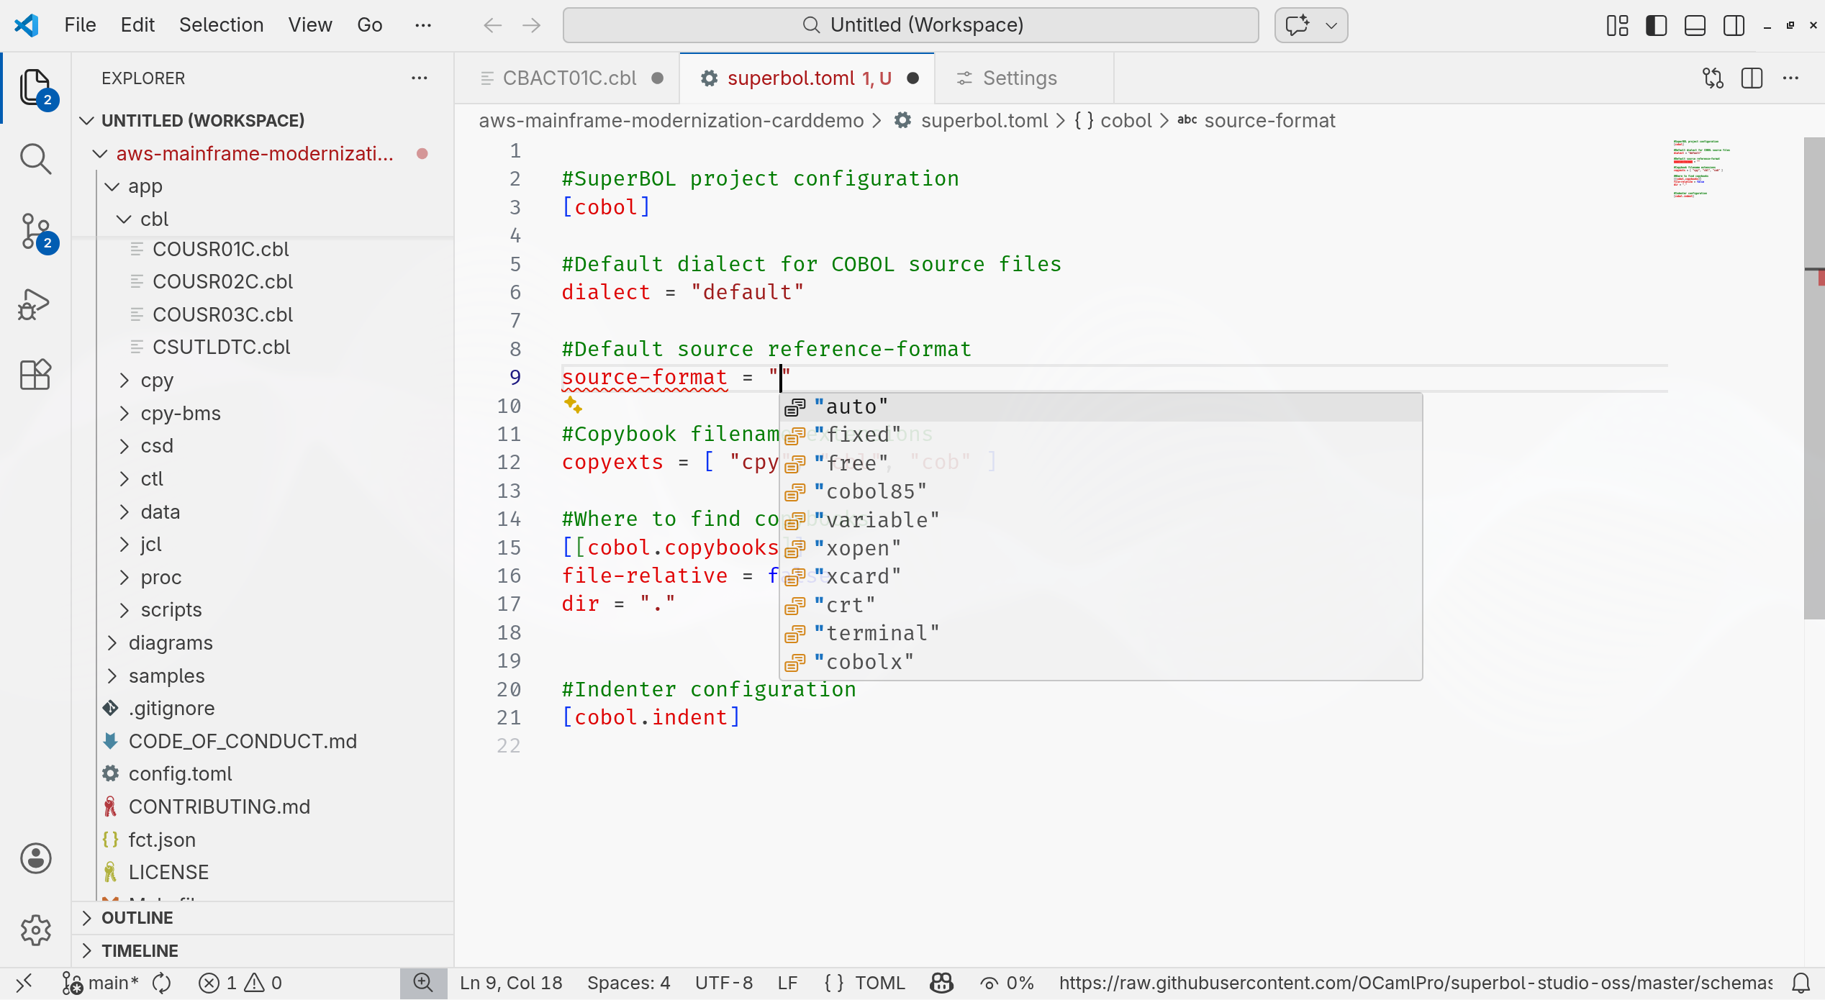Open the Explorer view in activity bar
1825x1000 pixels.
pyautogui.click(x=35, y=88)
